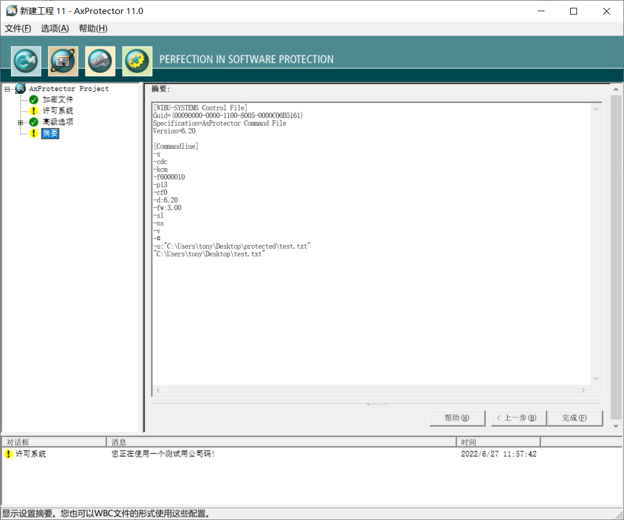Screen dimensions: 624x520
Task: Click the Guid= line in summary
Action: (x=228, y=115)
